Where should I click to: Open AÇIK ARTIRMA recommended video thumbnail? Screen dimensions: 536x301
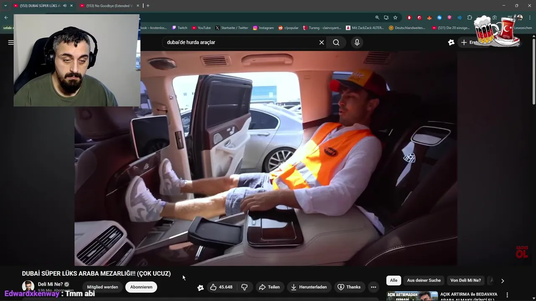412,296
